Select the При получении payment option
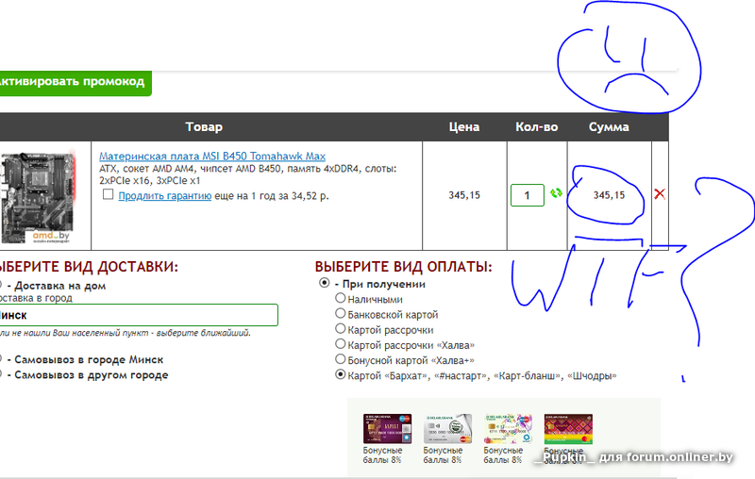The height and width of the screenshot is (479, 755). 325,283
